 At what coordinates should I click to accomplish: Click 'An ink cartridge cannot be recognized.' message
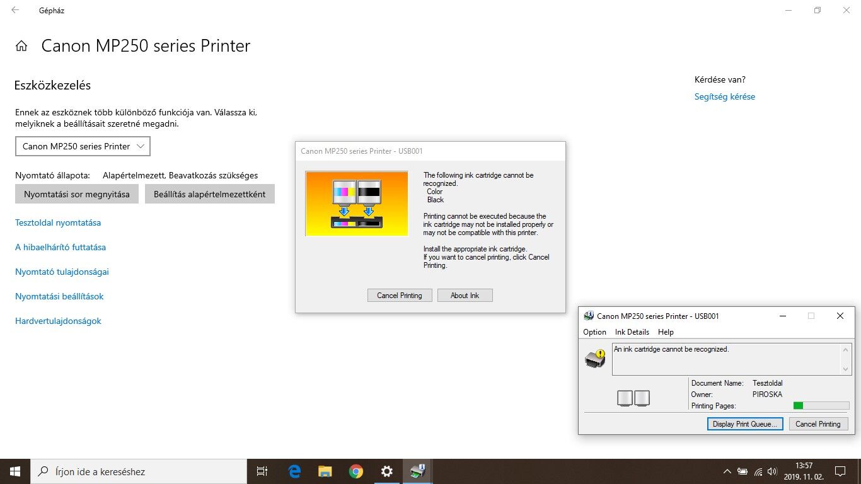point(671,349)
